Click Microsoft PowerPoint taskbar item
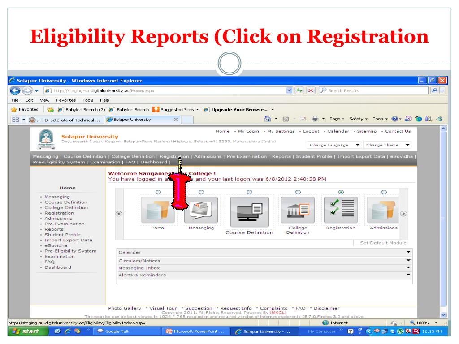The width and height of the screenshot is (459, 344). pyautogui.click(x=195, y=331)
